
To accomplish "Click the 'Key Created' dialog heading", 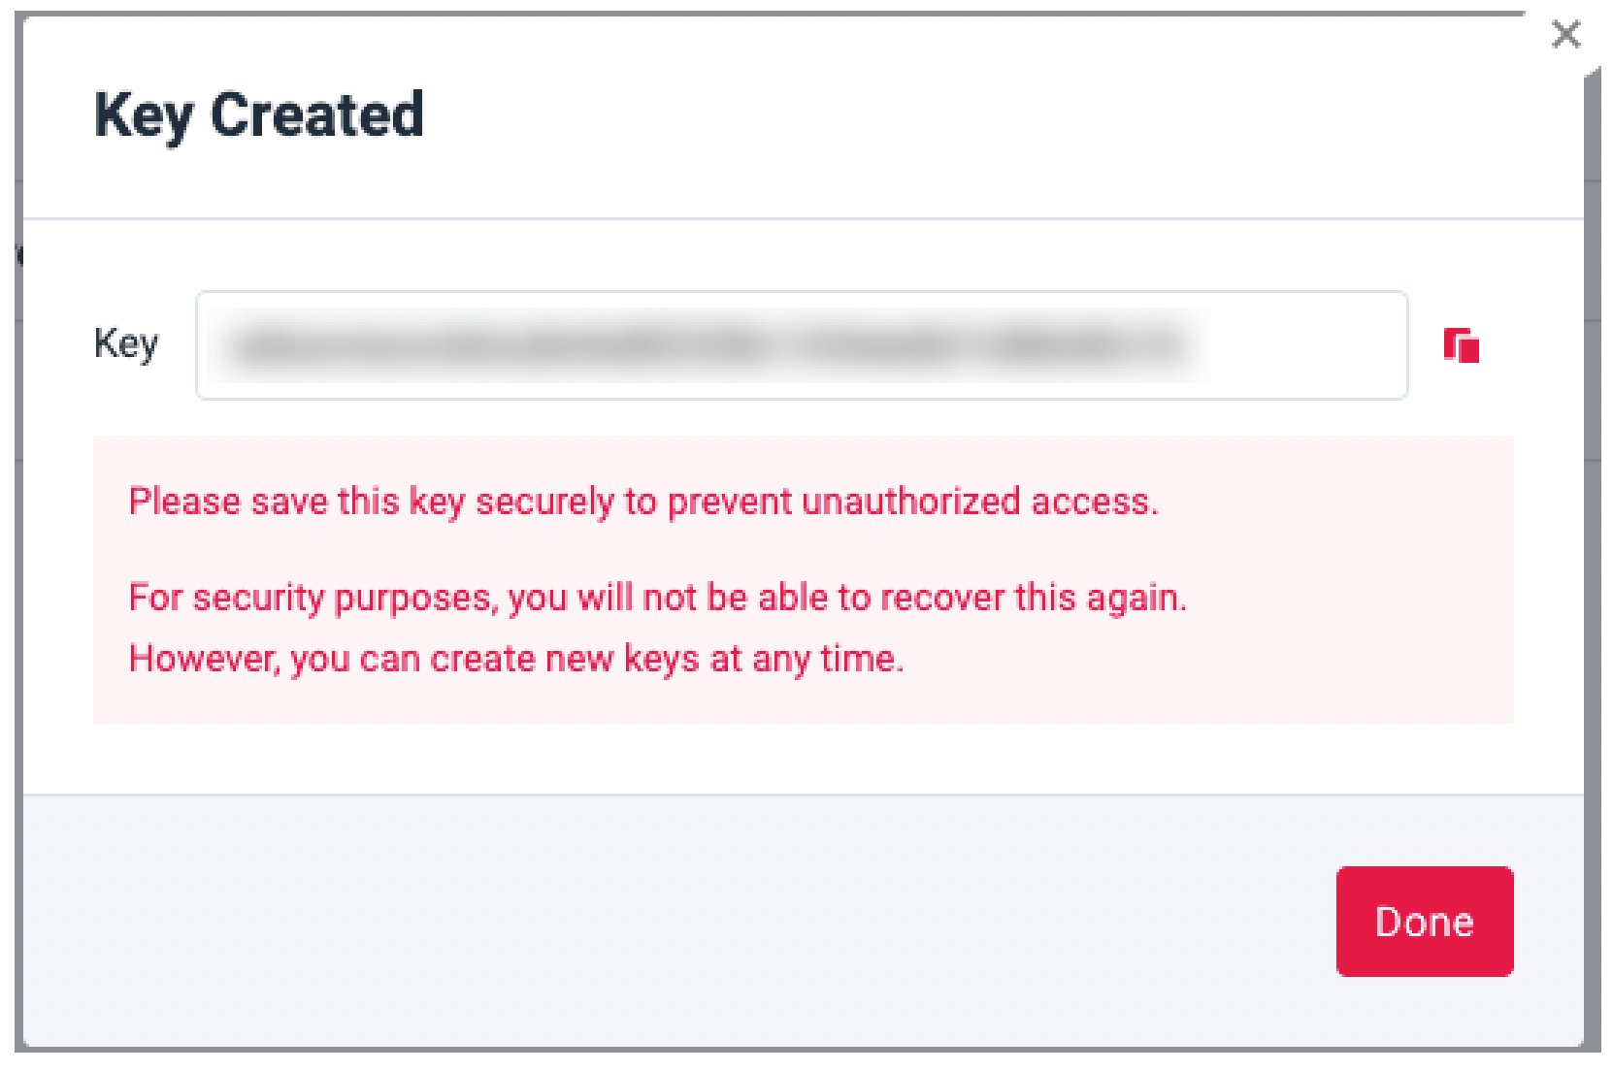I will click(259, 115).
